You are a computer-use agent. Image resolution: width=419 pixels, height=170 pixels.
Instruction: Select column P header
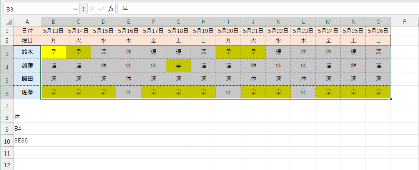pos(404,22)
